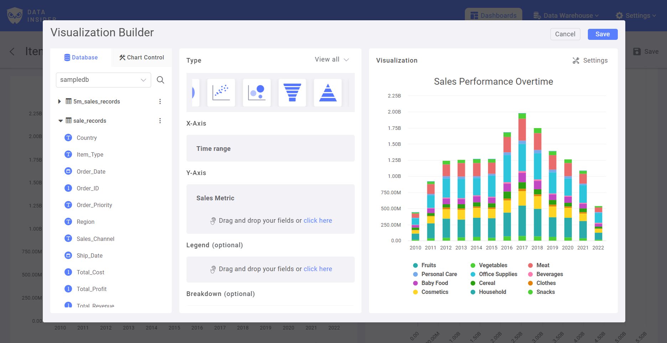Screen dimensions: 667x343
Task: Click the Data Insider owl logo
Action: coord(15,15)
